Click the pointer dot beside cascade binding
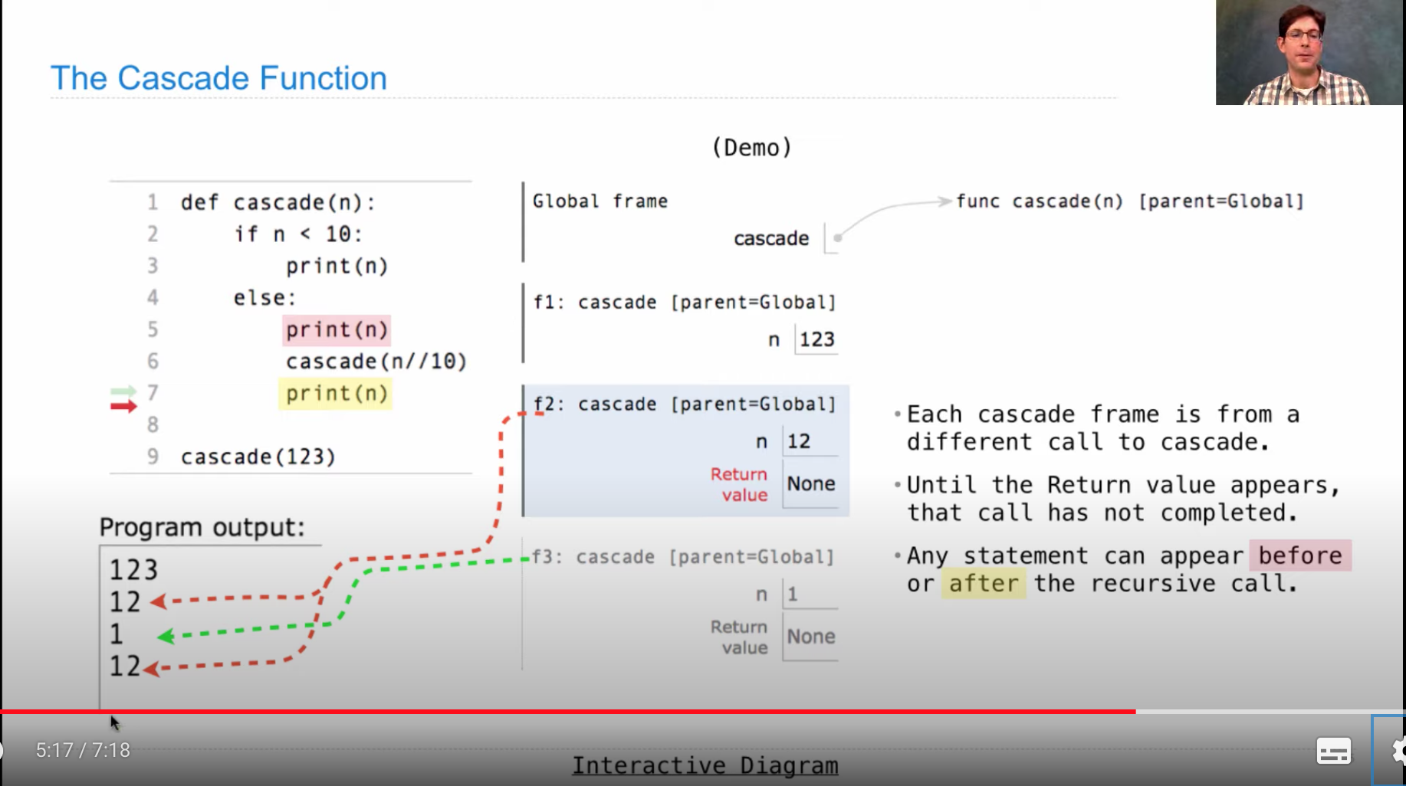1406x786 pixels. pos(837,238)
